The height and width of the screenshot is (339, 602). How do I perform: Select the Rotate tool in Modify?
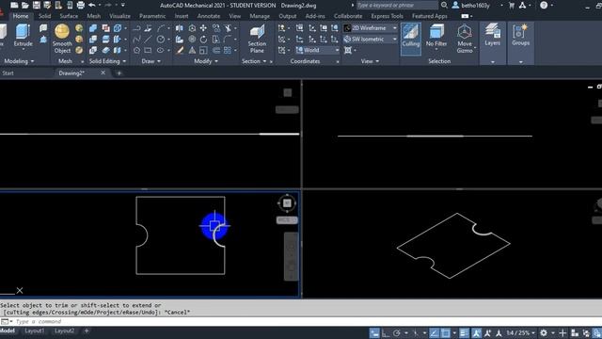click(203, 40)
